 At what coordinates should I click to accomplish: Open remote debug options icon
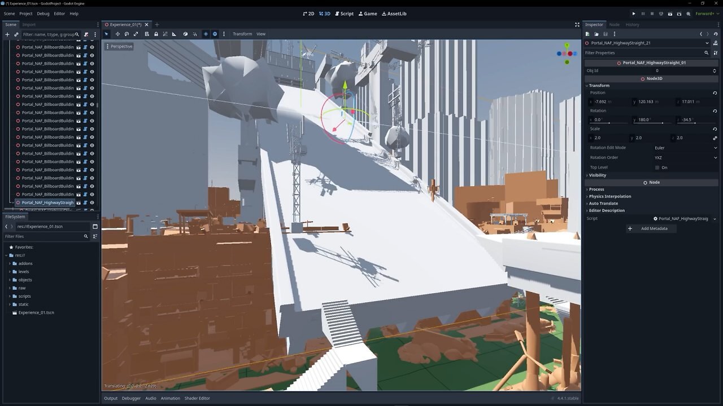click(661, 14)
